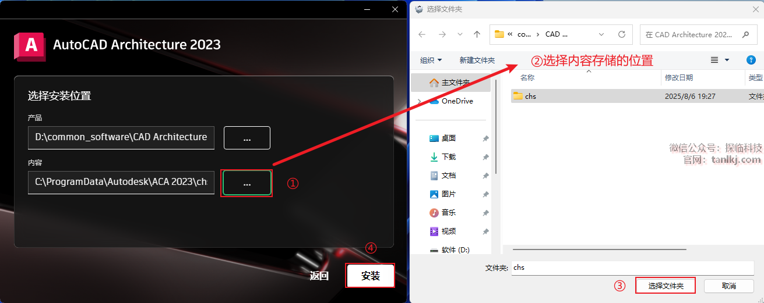Viewport: 764px width, 303px height.
Task: Click the pin icon beside 图片
Action: [x=485, y=194]
